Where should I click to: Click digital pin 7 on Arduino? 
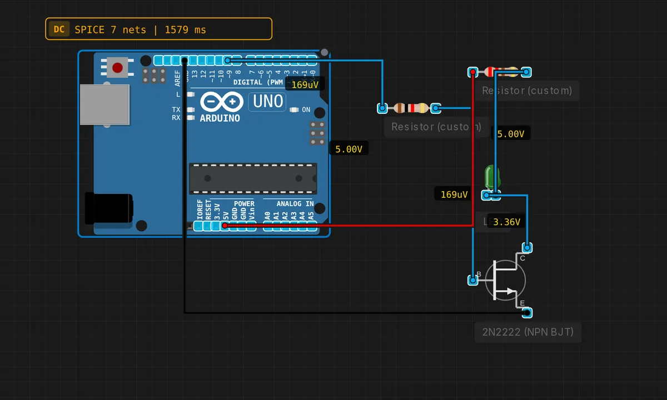pyautogui.click(x=250, y=60)
